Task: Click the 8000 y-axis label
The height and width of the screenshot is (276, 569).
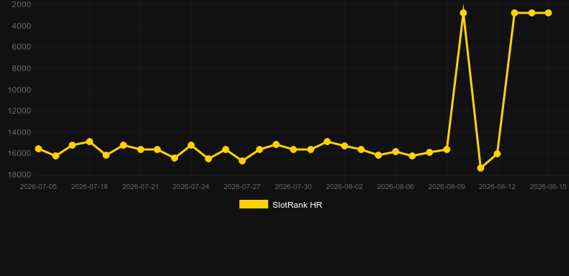Action: (22, 68)
